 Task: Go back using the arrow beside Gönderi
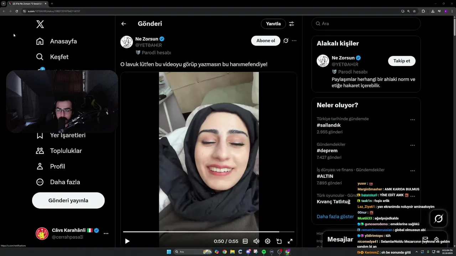click(124, 24)
